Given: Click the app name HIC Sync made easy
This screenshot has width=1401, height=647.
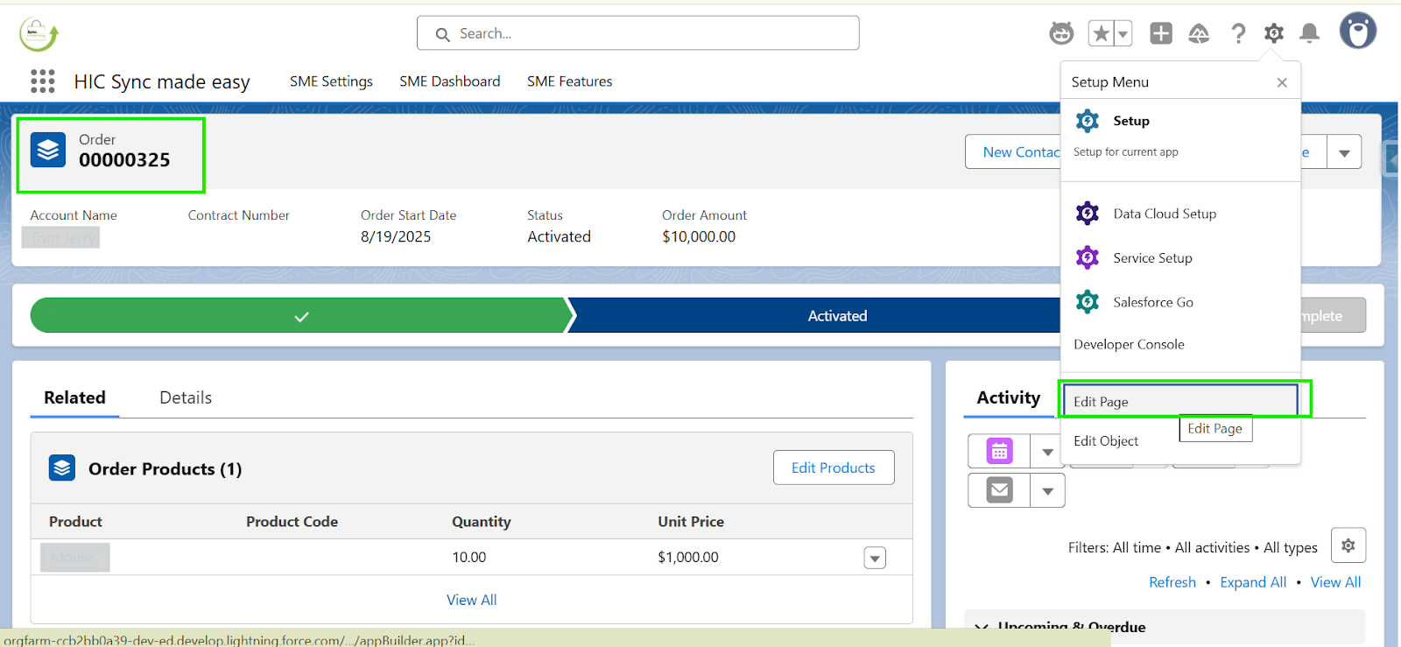Looking at the screenshot, I should point(162,81).
